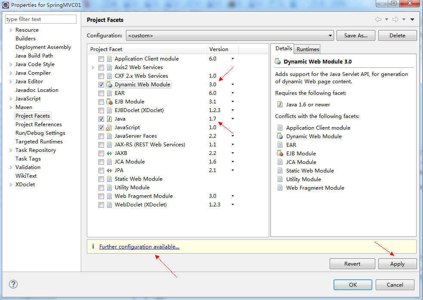Click the Eclipse icon in title bar
423x300 pixels.
pyautogui.click(x=6, y=5)
